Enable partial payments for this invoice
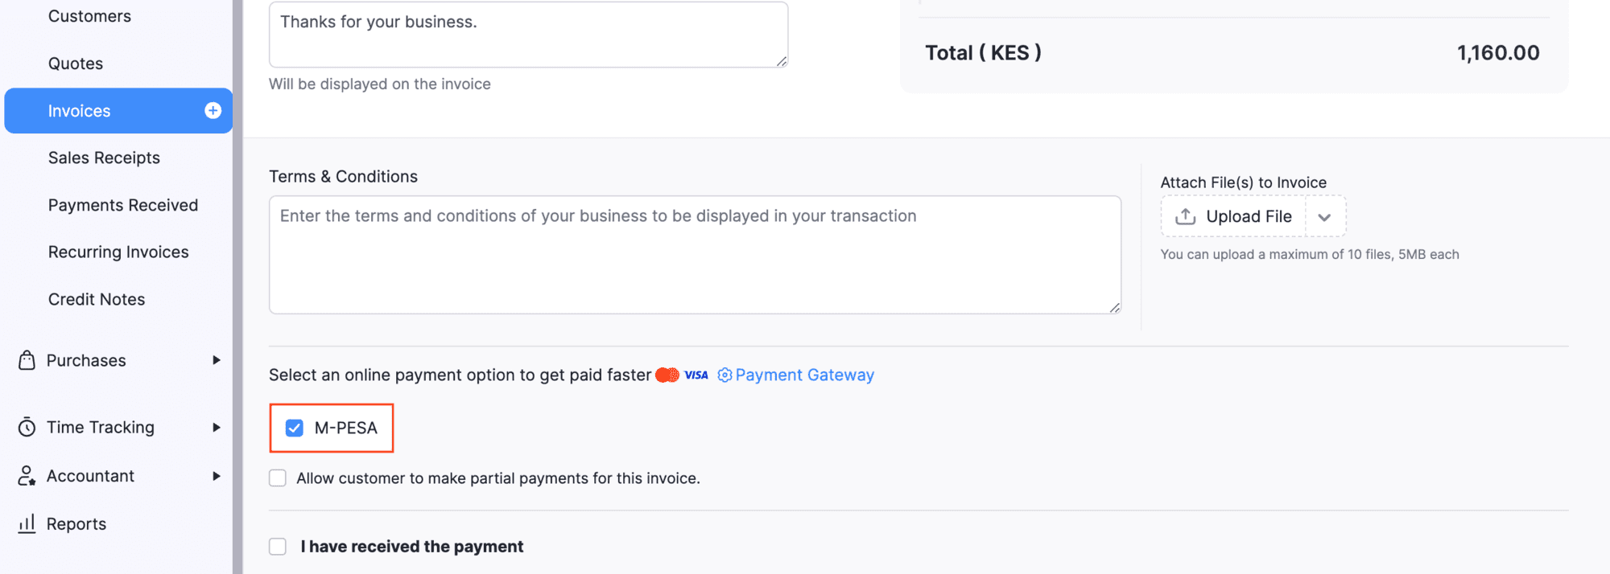 click(277, 478)
